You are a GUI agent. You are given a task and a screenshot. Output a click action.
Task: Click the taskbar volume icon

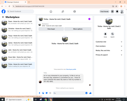point(107,100)
